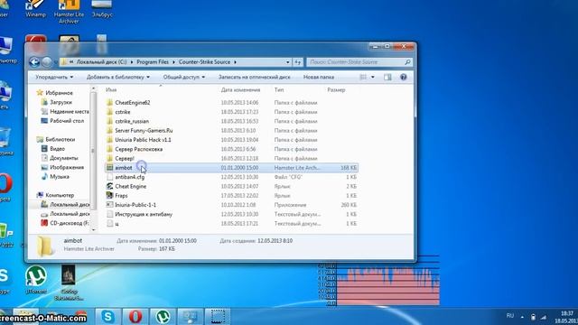This screenshot has width=578, height=325.
Task: Sort by Размер column header
Action: pyautogui.click(x=336, y=90)
